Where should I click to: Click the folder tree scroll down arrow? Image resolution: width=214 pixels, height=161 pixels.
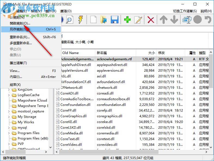(50, 147)
